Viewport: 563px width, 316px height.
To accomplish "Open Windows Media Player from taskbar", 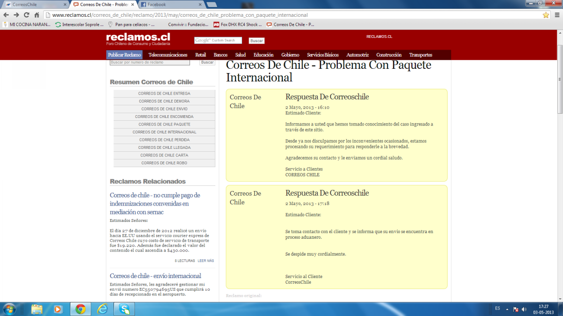I will pos(58,309).
